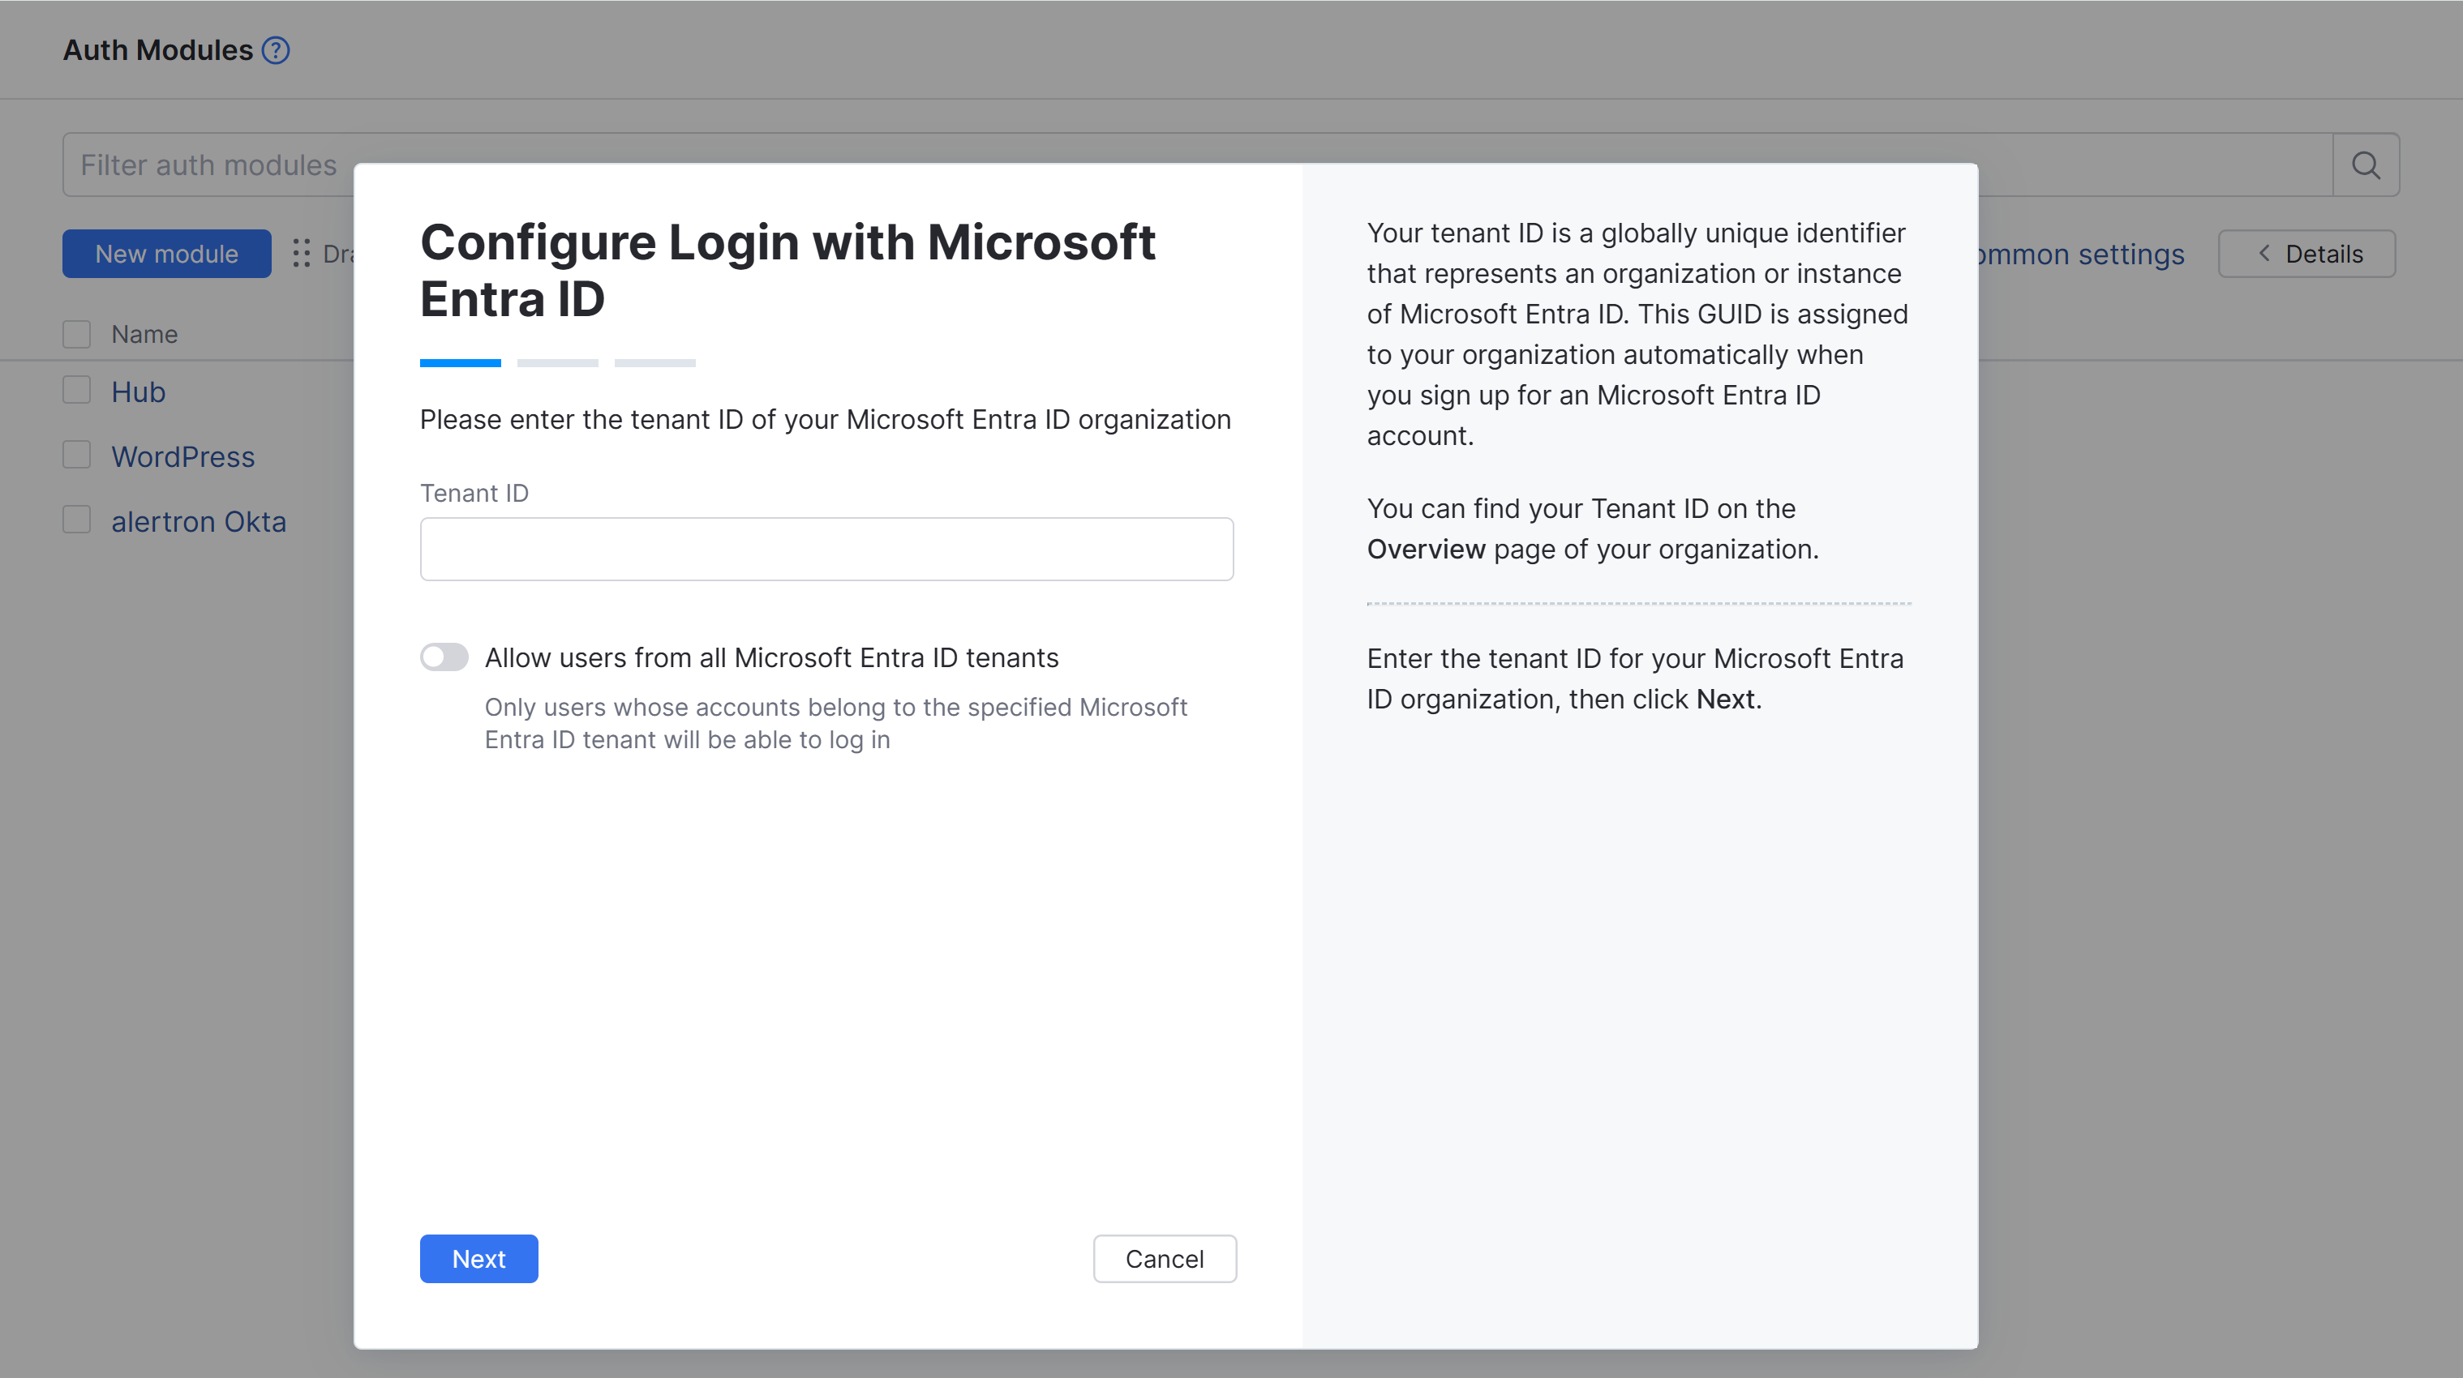The image size is (2463, 1378).
Task: Click the third wizard step indicator
Action: (655, 363)
